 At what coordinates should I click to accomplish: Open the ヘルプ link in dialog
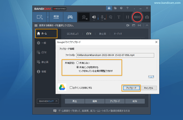click(151, 77)
